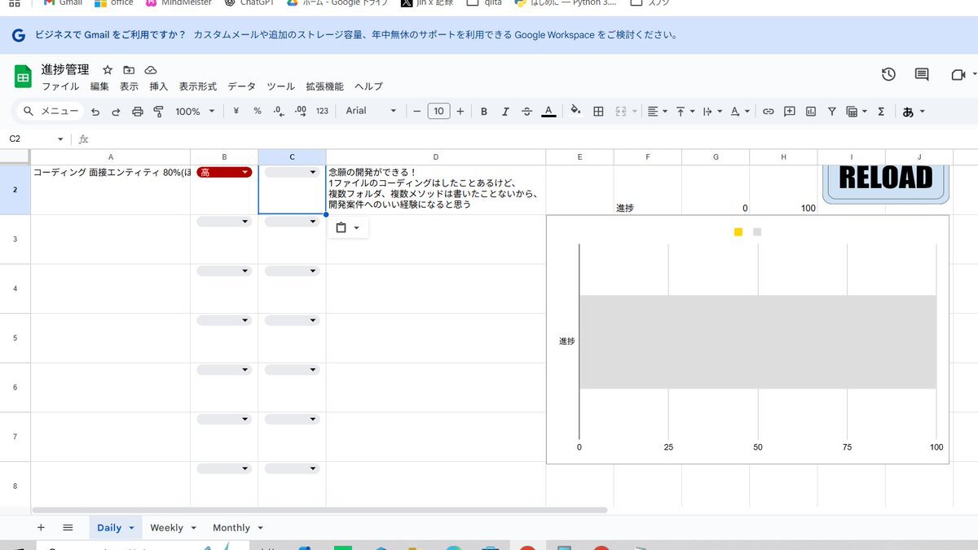Open version history clock icon
Screen dimensions: 978x550
pyautogui.click(x=888, y=74)
